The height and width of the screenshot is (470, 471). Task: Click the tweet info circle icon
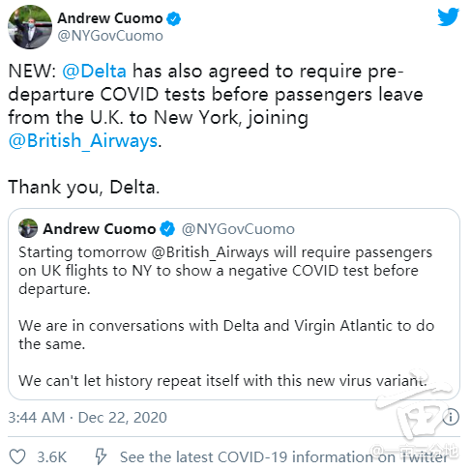[451, 418]
